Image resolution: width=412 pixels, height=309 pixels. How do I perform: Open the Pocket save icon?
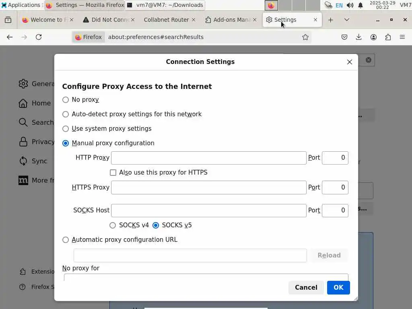[344, 37]
